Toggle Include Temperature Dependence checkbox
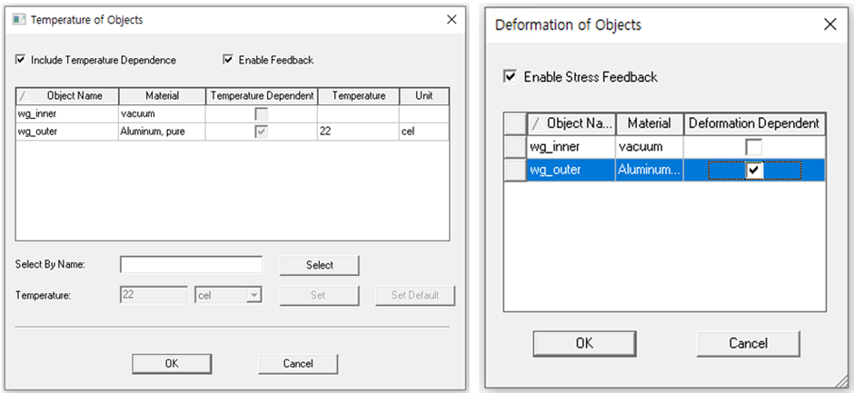Image resolution: width=854 pixels, height=393 pixels. tap(20, 60)
